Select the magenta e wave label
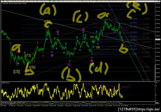161x112 pixels. [92, 61]
